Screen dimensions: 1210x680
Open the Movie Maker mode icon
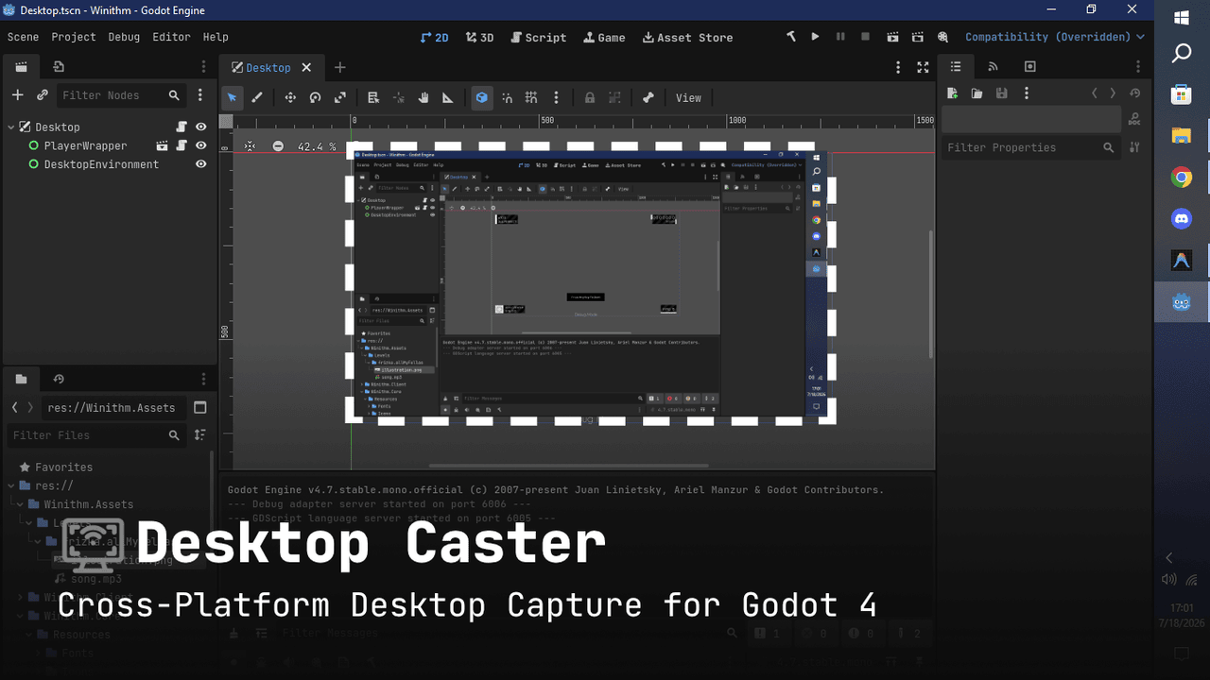tap(942, 37)
